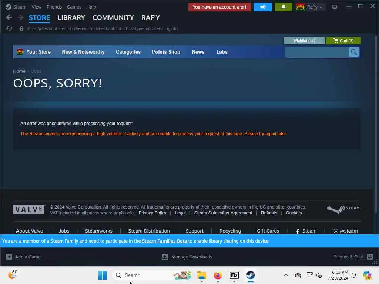This screenshot has height=284, width=379.
Task: Switch to the COMMUNITY tab
Action: (x=113, y=18)
